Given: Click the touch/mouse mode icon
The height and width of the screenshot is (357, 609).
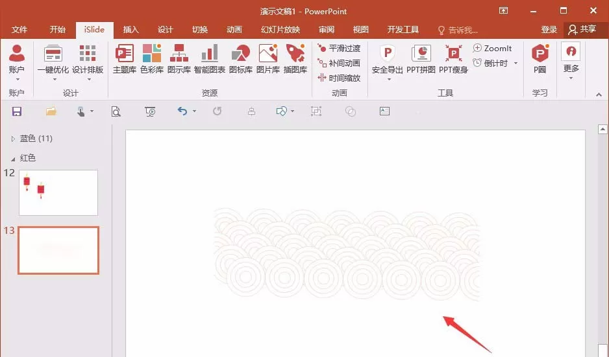Looking at the screenshot, I should [81, 111].
